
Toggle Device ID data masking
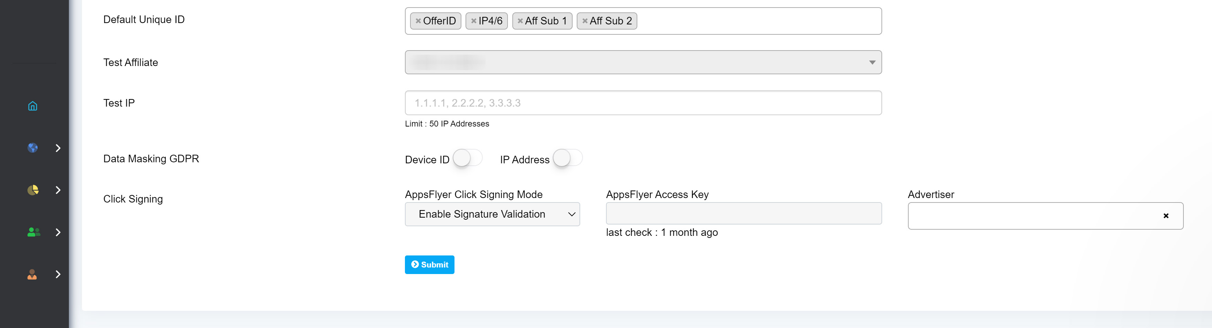[x=467, y=158]
